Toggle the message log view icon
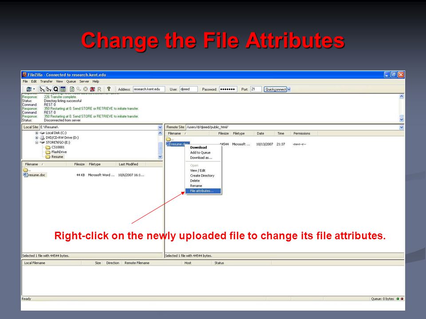Viewport: 426px width, 319px height. coord(63,89)
